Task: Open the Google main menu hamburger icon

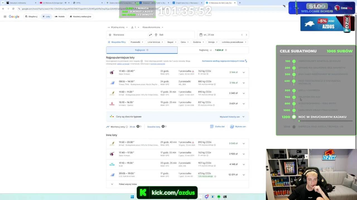Action: [5, 16]
